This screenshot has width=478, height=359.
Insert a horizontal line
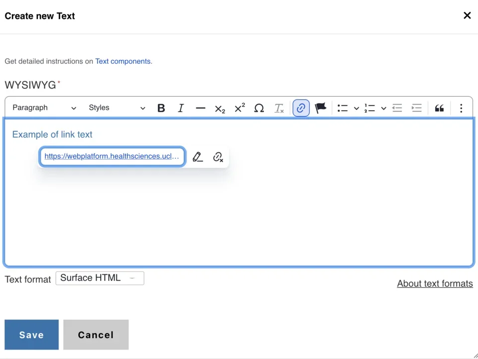point(200,108)
